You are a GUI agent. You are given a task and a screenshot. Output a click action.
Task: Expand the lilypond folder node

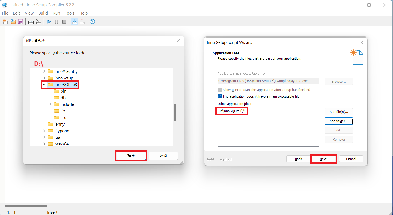(x=44, y=131)
